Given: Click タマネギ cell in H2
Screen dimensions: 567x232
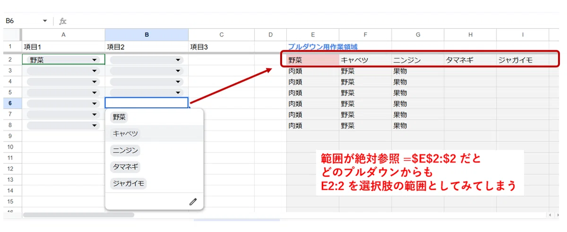Looking at the screenshot, I should pyautogui.click(x=470, y=60).
